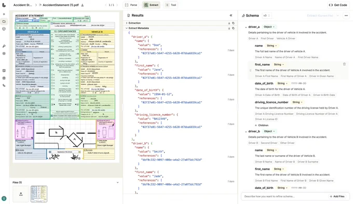Change driver_b name String type dropdown
353x204 pixels.
click(271, 150)
